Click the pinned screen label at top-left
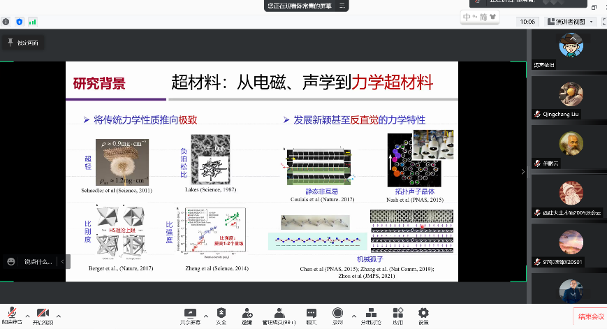This screenshot has width=607, height=329. [x=23, y=43]
